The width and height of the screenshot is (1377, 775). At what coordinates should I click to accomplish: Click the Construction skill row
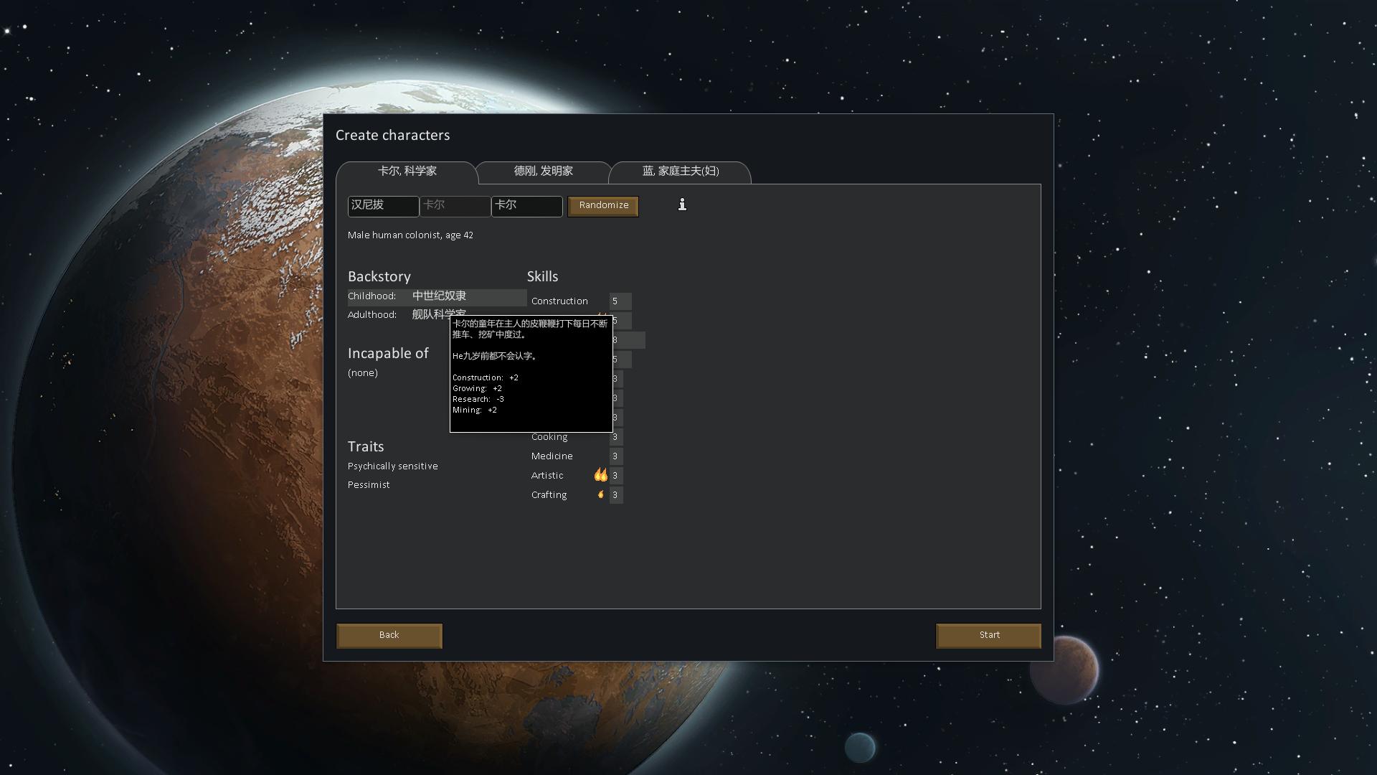(581, 301)
